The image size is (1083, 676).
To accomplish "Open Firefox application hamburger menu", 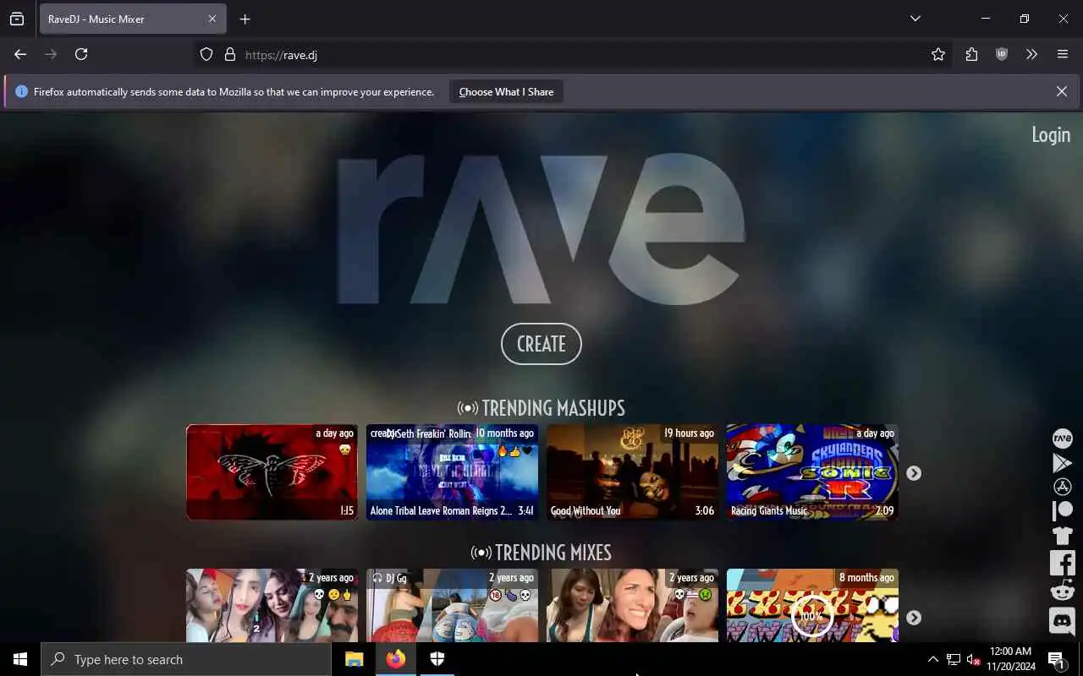I will click(x=1063, y=54).
